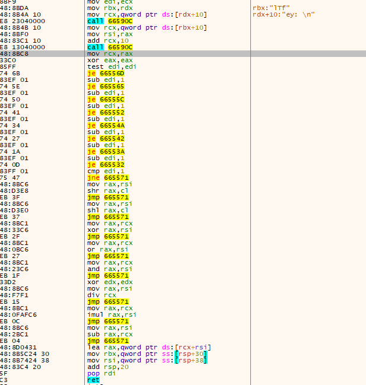Select highlighted 'mov rcx,rax' instruction
Screen dimensions: 366x385
pyautogui.click(x=110, y=54)
